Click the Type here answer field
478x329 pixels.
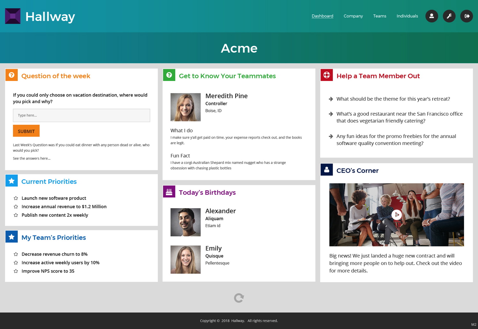(x=81, y=115)
